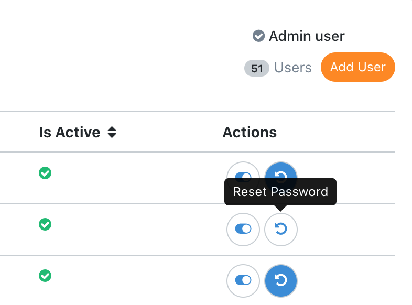
Task: Reset password for second row user
Action: pos(281,230)
